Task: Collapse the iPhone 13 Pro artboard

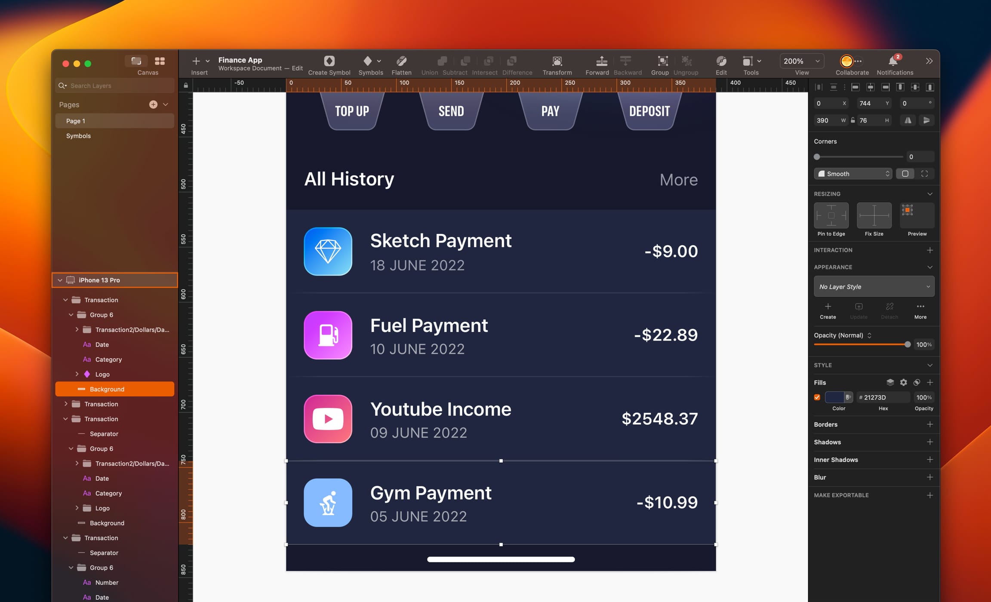Action: 60,280
